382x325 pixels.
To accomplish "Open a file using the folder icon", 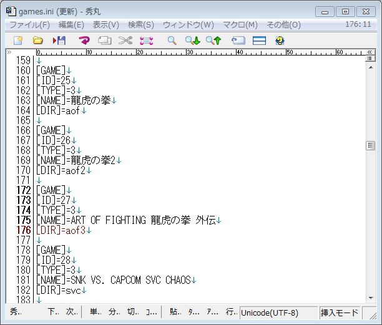I will pyautogui.click(x=37, y=41).
